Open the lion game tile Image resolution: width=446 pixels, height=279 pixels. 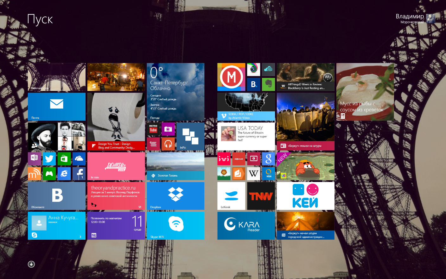click(x=224, y=174)
